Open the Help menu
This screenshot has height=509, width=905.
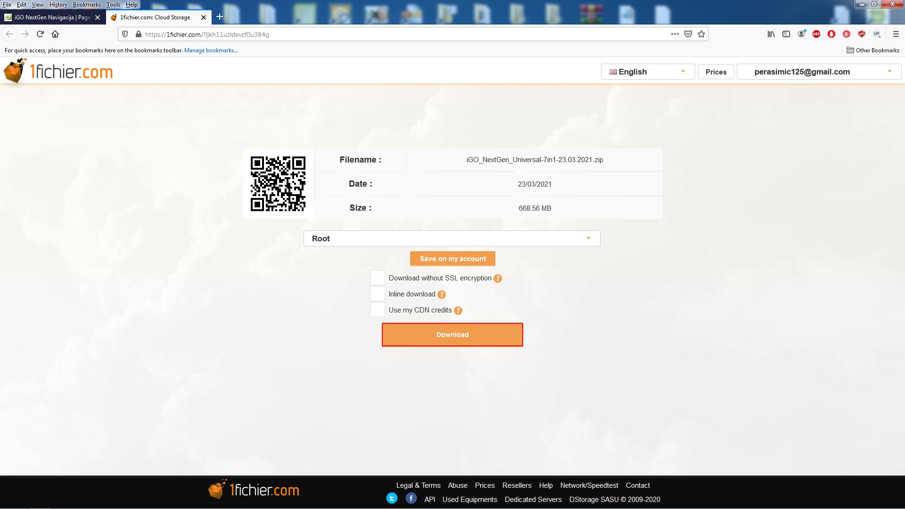(x=132, y=5)
